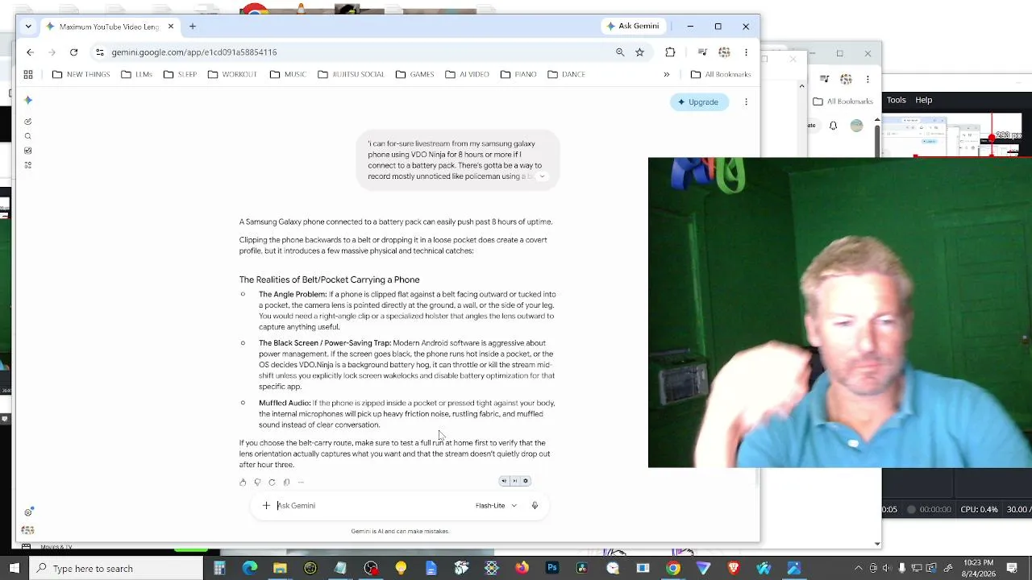
Task: Open Gemini settings gear in the sidebar
Action: (28, 512)
